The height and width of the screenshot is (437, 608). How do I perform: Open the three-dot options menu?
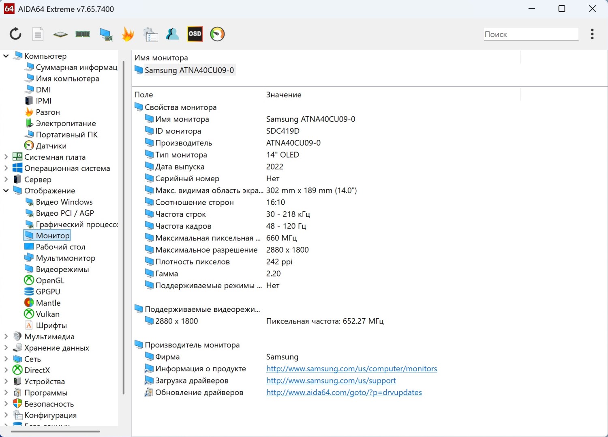click(592, 34)
